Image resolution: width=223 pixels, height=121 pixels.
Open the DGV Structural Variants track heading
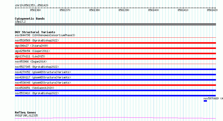tap(35, 32)
